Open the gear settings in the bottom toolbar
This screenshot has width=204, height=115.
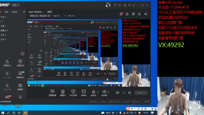point(130,93)
